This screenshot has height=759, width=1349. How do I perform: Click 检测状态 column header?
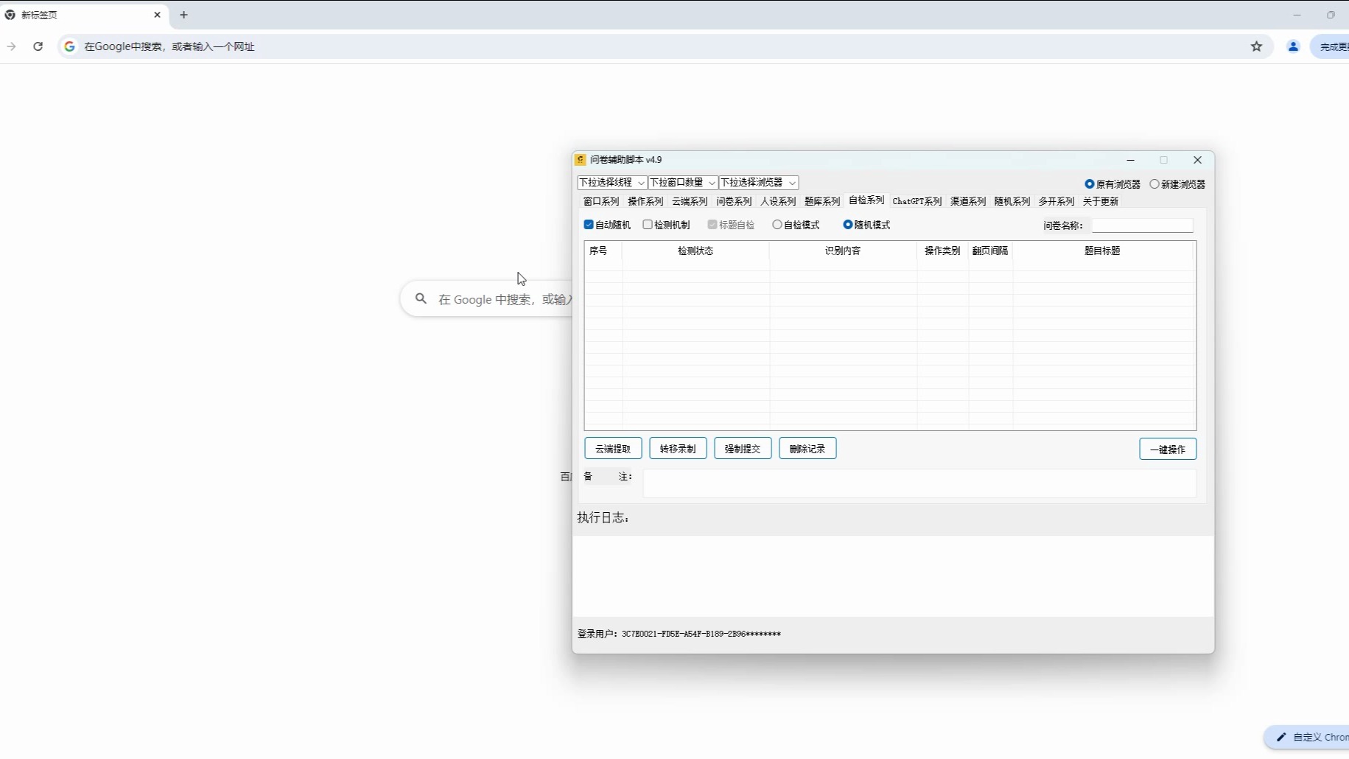695,251
